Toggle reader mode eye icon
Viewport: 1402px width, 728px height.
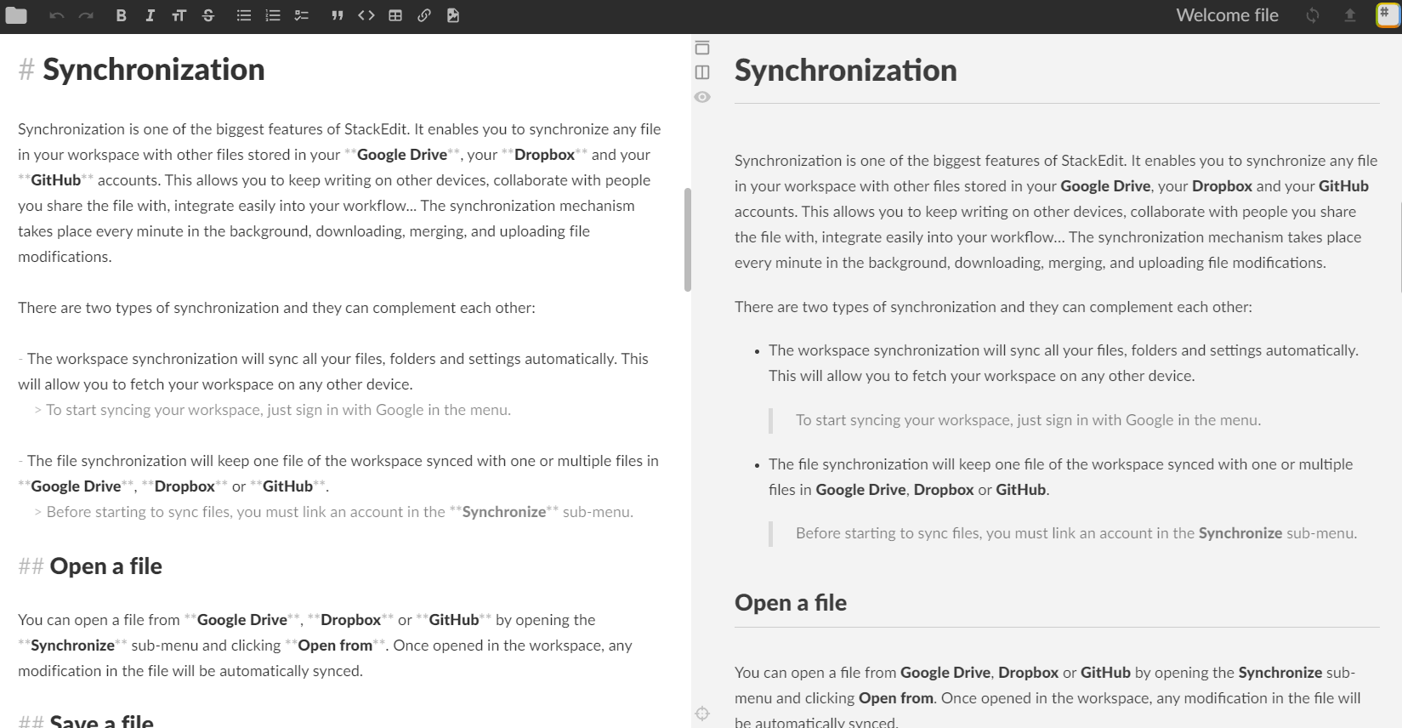click(x=702, y=97)
